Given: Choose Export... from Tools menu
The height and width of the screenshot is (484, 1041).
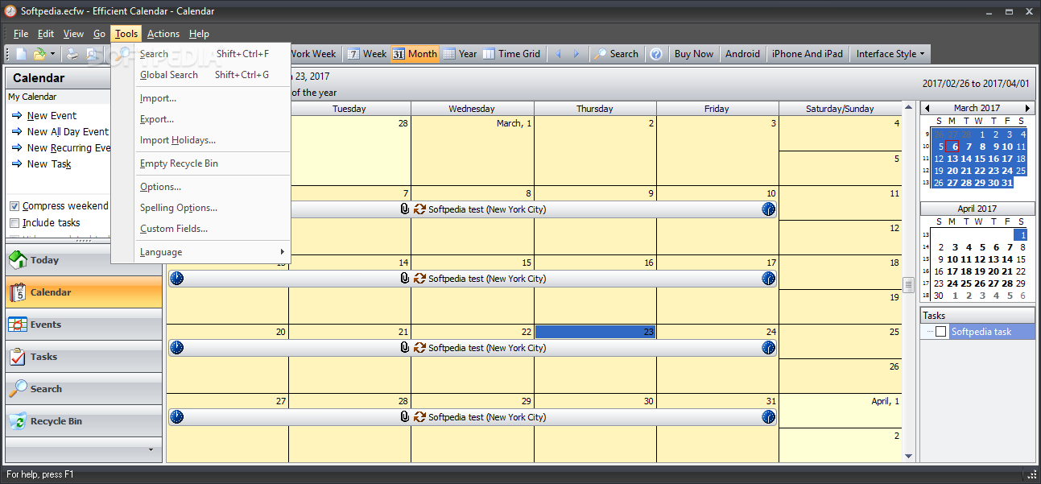Looking at the screenshot, I should 200,119.
